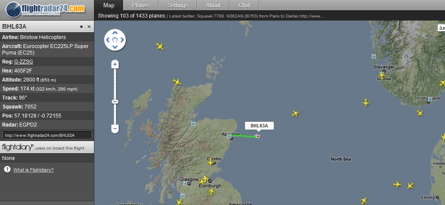Viewport: 445px width, 205px height.
Task: Click the dot button in BHL63A header
Action: click(x=82, y=27)
